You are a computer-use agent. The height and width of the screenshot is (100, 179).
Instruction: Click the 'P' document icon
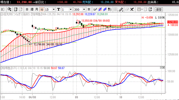click(150, 9)
